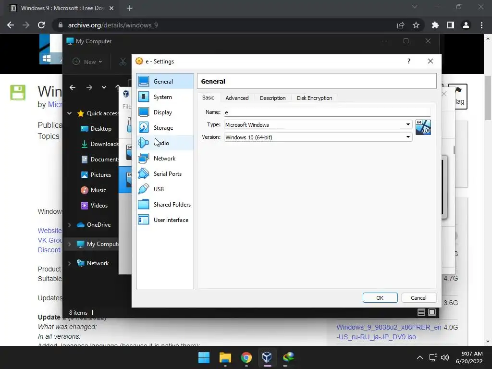Open the volume control in system tray
Image resolution: width=492 pixels, height=369 pixels.
click(x=445, y=357)
